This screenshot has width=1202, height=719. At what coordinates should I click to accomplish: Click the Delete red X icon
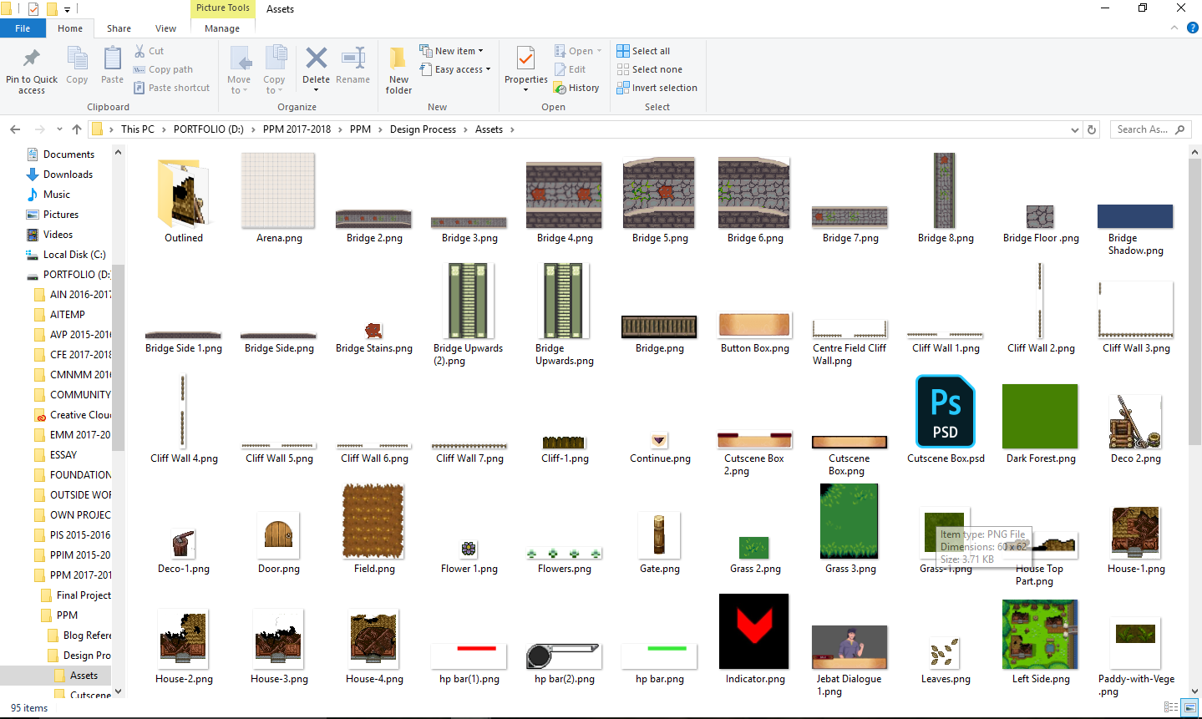click(x=316, y=58)
